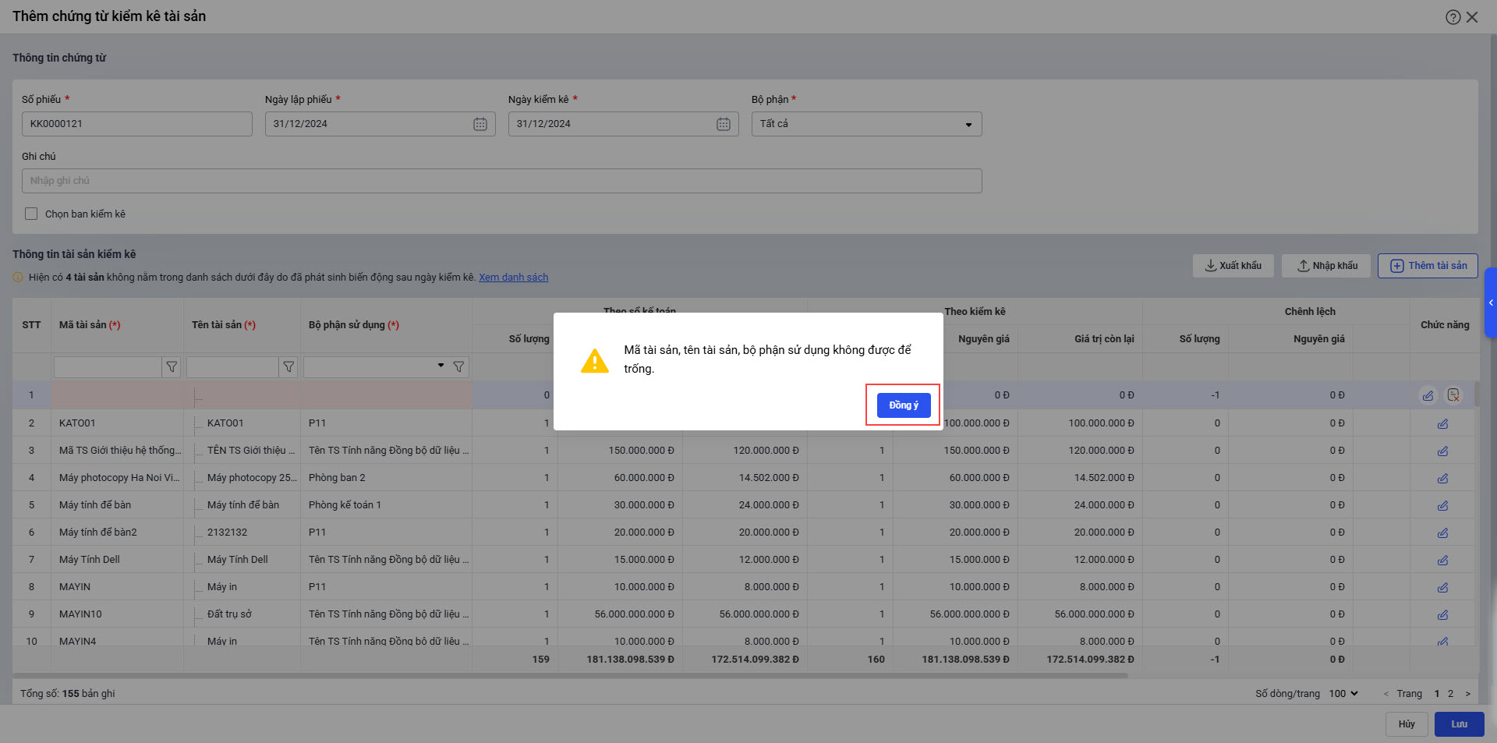Click the Ghi chú note input field
Screen dimensions: 1497x743
501,181
